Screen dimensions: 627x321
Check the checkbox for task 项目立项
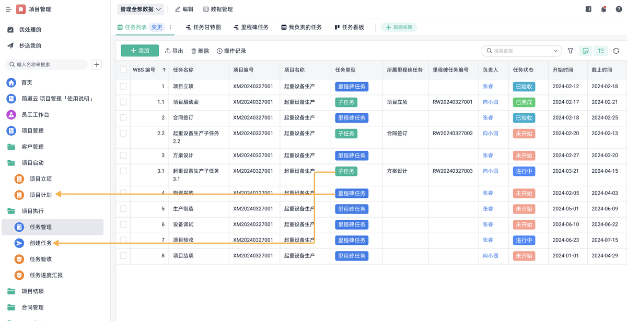click(x=123, y=86)
